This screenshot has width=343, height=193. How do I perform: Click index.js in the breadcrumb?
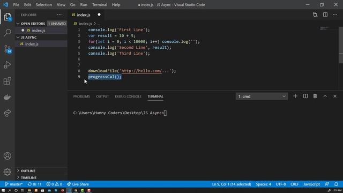85,24
